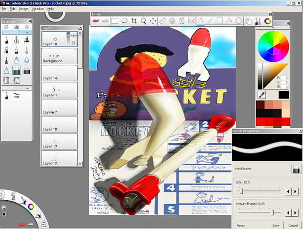Viewport: 303px width, 229px height.
Task: Select the Oval draw style
Action: tap(238, 21)
